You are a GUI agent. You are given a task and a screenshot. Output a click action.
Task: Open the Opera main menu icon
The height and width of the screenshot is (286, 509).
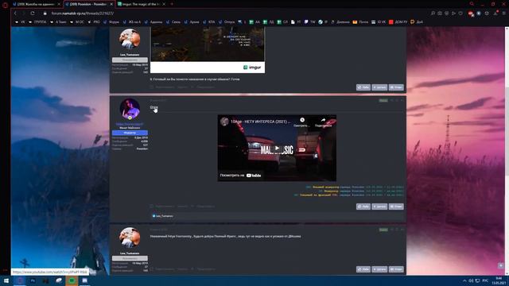(x=6, y=5)
